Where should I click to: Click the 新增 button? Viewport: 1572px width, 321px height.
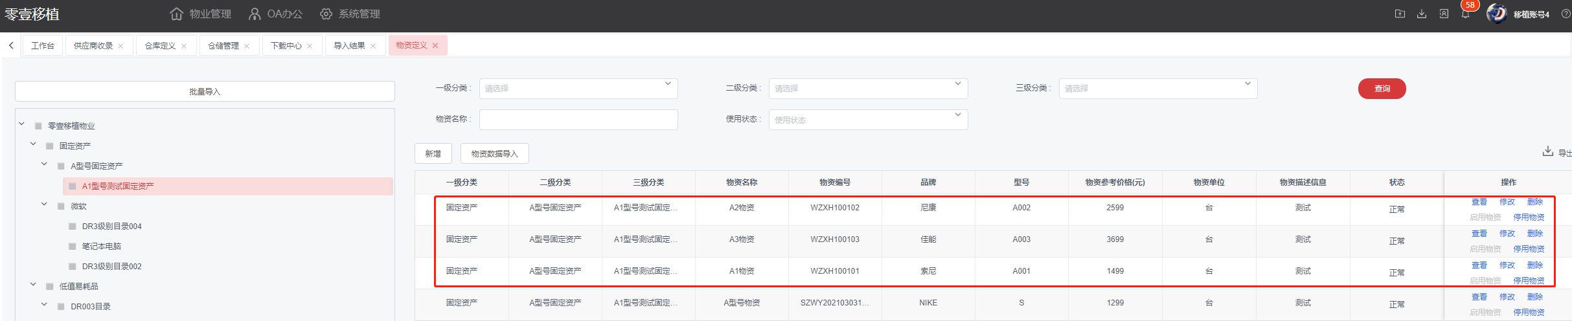coord(433,153)
